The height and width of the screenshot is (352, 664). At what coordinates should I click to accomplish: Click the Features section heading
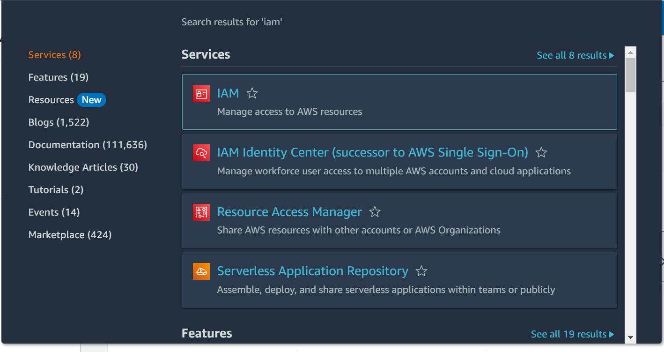[207, 333]
